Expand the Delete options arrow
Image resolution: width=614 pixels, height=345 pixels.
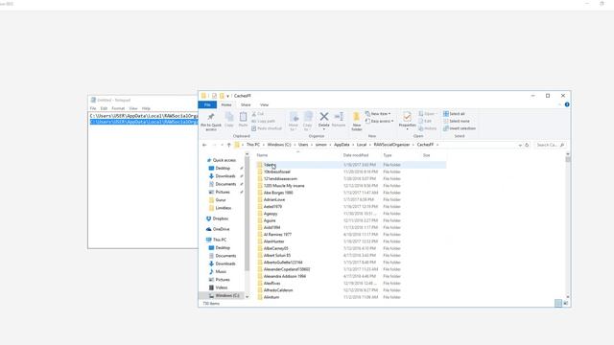324,129
